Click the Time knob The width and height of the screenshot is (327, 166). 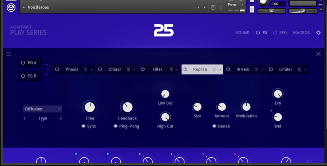90,107
